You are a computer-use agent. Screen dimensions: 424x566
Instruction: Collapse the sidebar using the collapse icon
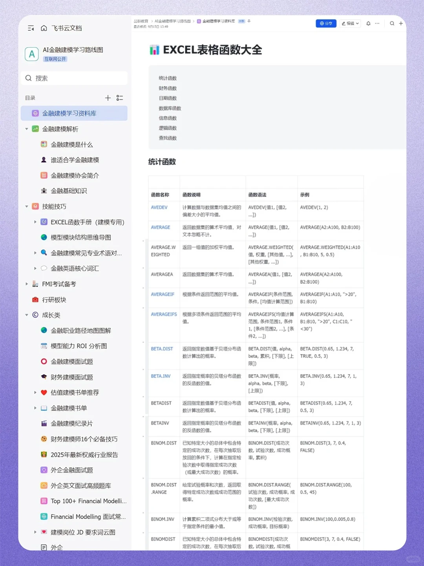(31, 28)
